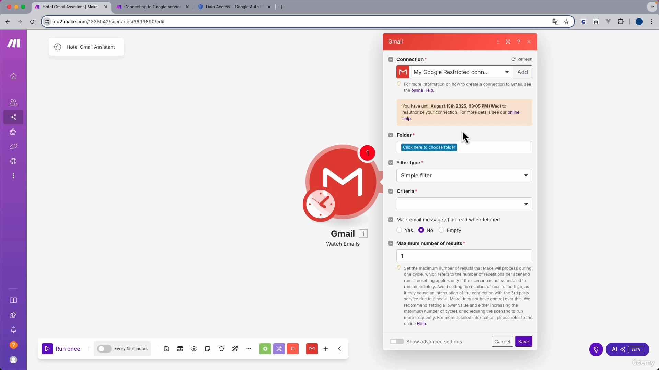Viewport: 659px width, 370px height.
Task: Expand Gmail panel to full screen
Action: point(508,42)
